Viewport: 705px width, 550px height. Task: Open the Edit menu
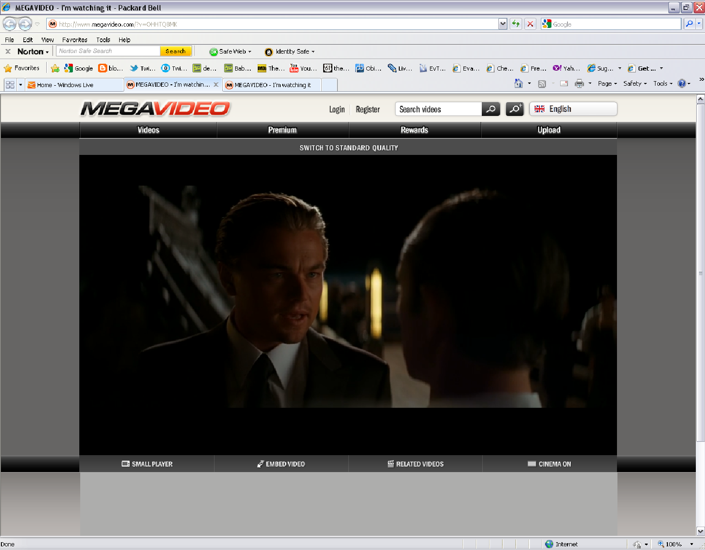28,40
